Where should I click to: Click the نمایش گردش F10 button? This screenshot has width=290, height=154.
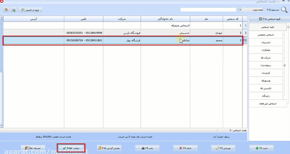tap(109, 148)
